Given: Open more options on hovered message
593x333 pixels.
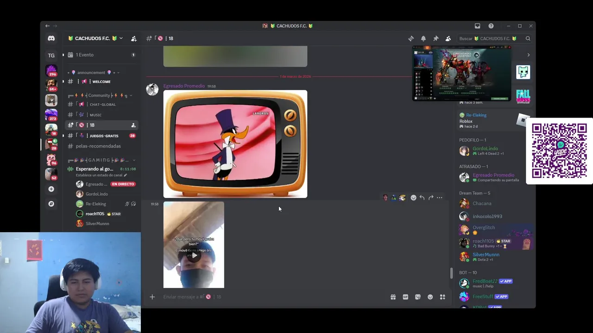Looking at the screenshot, I should (x=440, y=197).
